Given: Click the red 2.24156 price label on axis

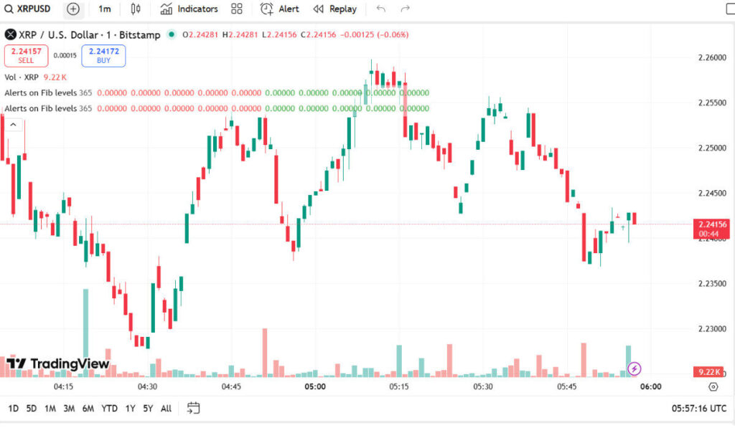Looking at the screenshot, I should (x=713, y=224).
